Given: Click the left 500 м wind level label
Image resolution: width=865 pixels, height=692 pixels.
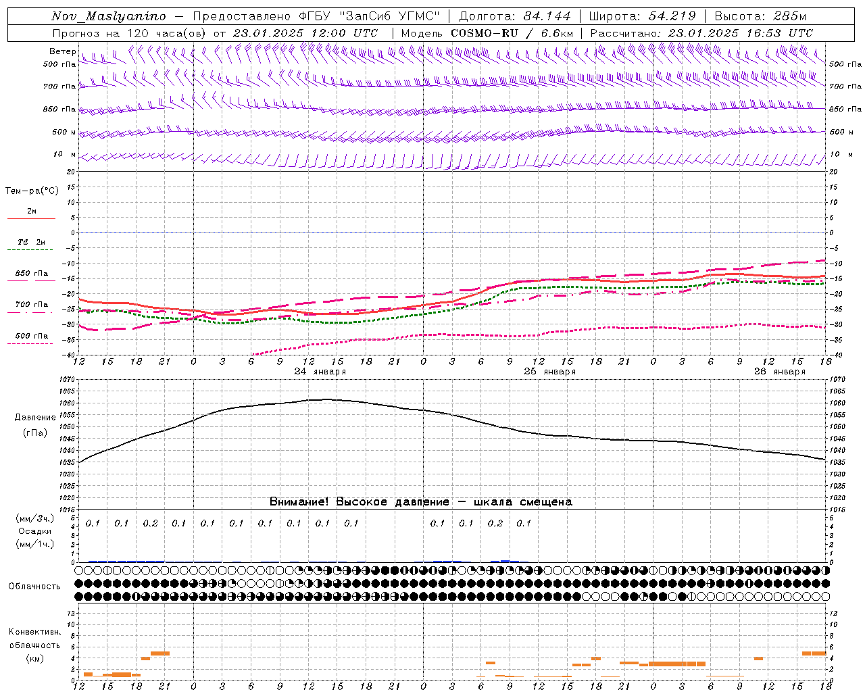Looking at the screenshot, I should pos(64,132).
